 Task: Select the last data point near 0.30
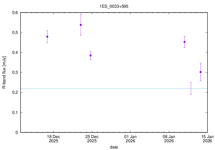click(201, 72)
